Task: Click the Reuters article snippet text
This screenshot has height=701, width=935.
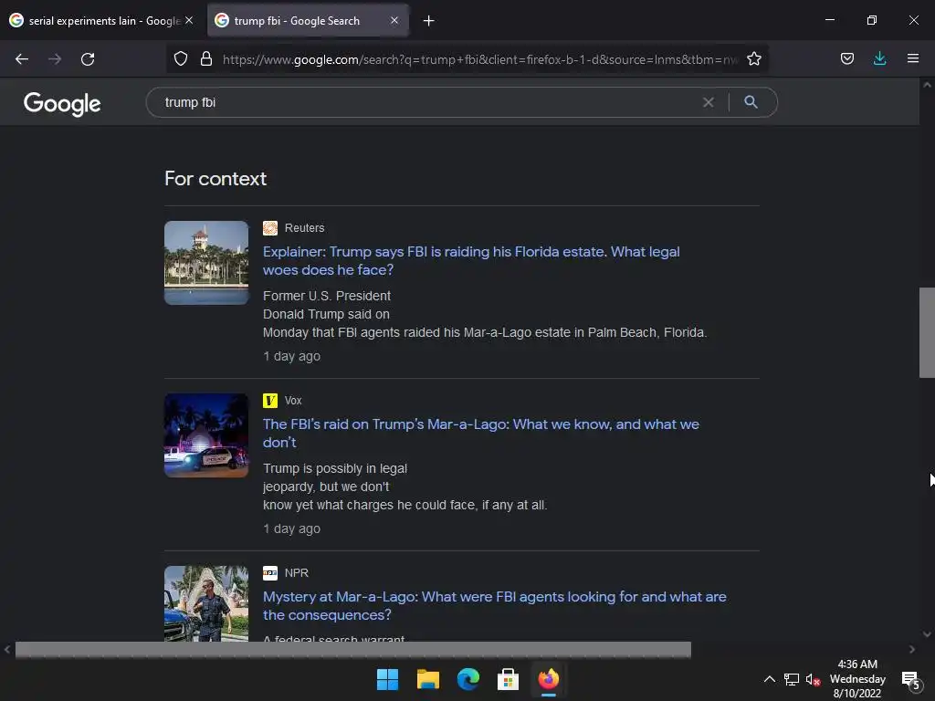Action: pyautogui.click(x=485, y=314)
